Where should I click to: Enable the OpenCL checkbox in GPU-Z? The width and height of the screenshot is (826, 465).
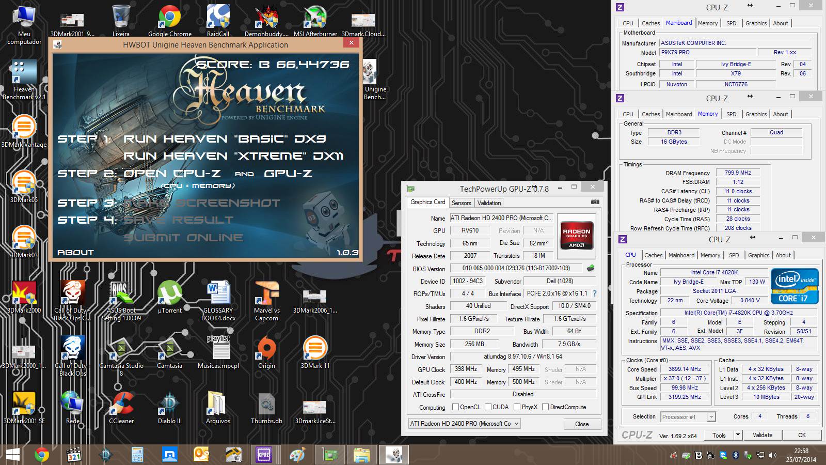pyautogui.click(x=455, y=407)
